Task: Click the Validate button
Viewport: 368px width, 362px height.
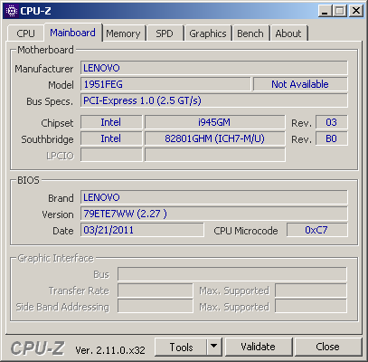Action: tap(259, 347)
